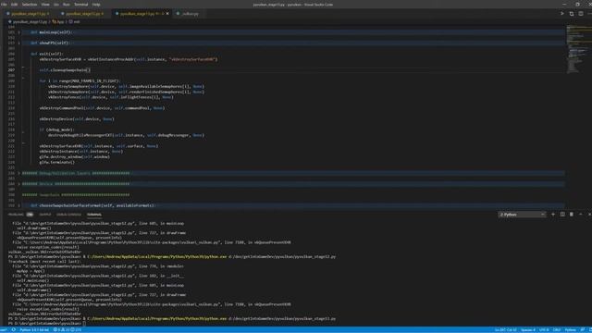Close the active pyvulkan editor tab
This screenshot has height=333, width=592.
tap(167, 14)
